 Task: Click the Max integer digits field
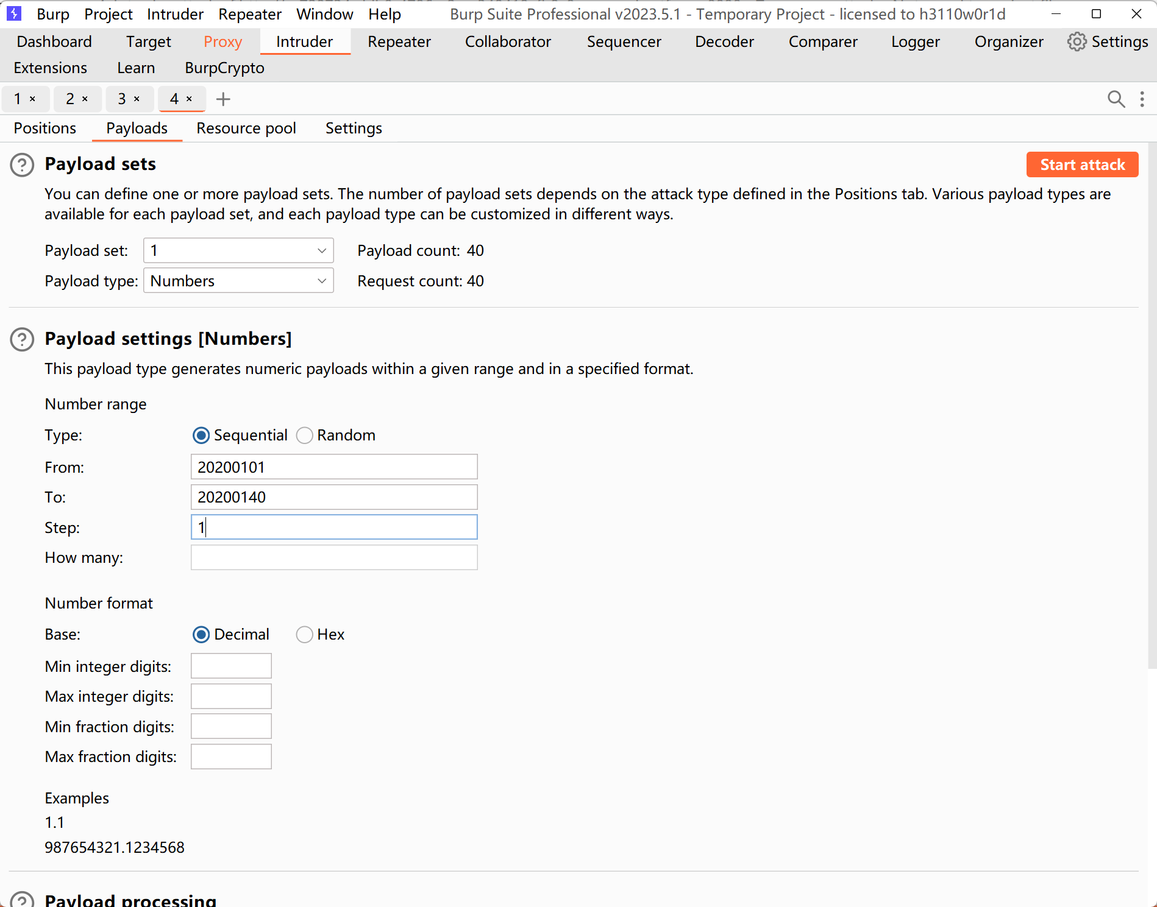click(231, 696)
